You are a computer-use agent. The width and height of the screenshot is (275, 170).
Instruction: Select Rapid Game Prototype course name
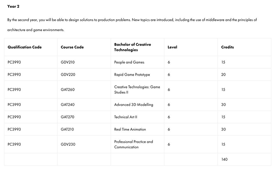tap(132, 75)
